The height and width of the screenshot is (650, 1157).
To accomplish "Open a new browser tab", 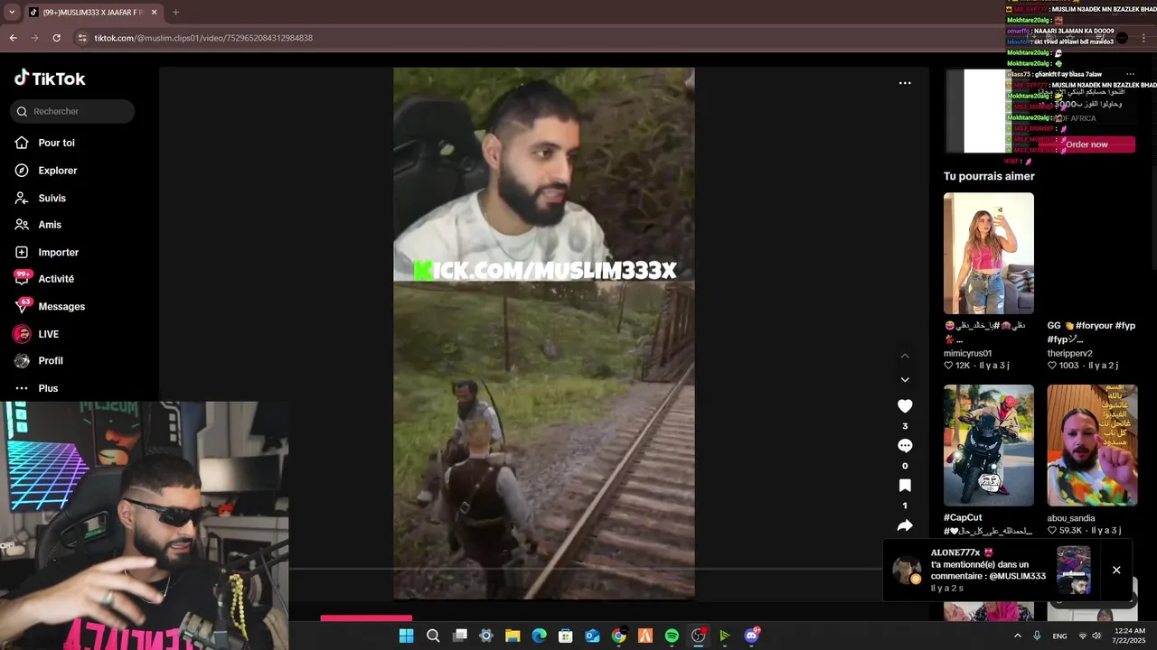I will click(175, 13).
